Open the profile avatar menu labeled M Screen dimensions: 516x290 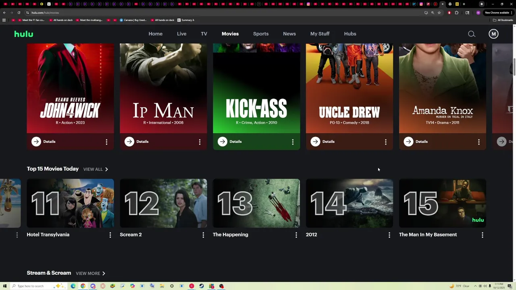(493, 34)
